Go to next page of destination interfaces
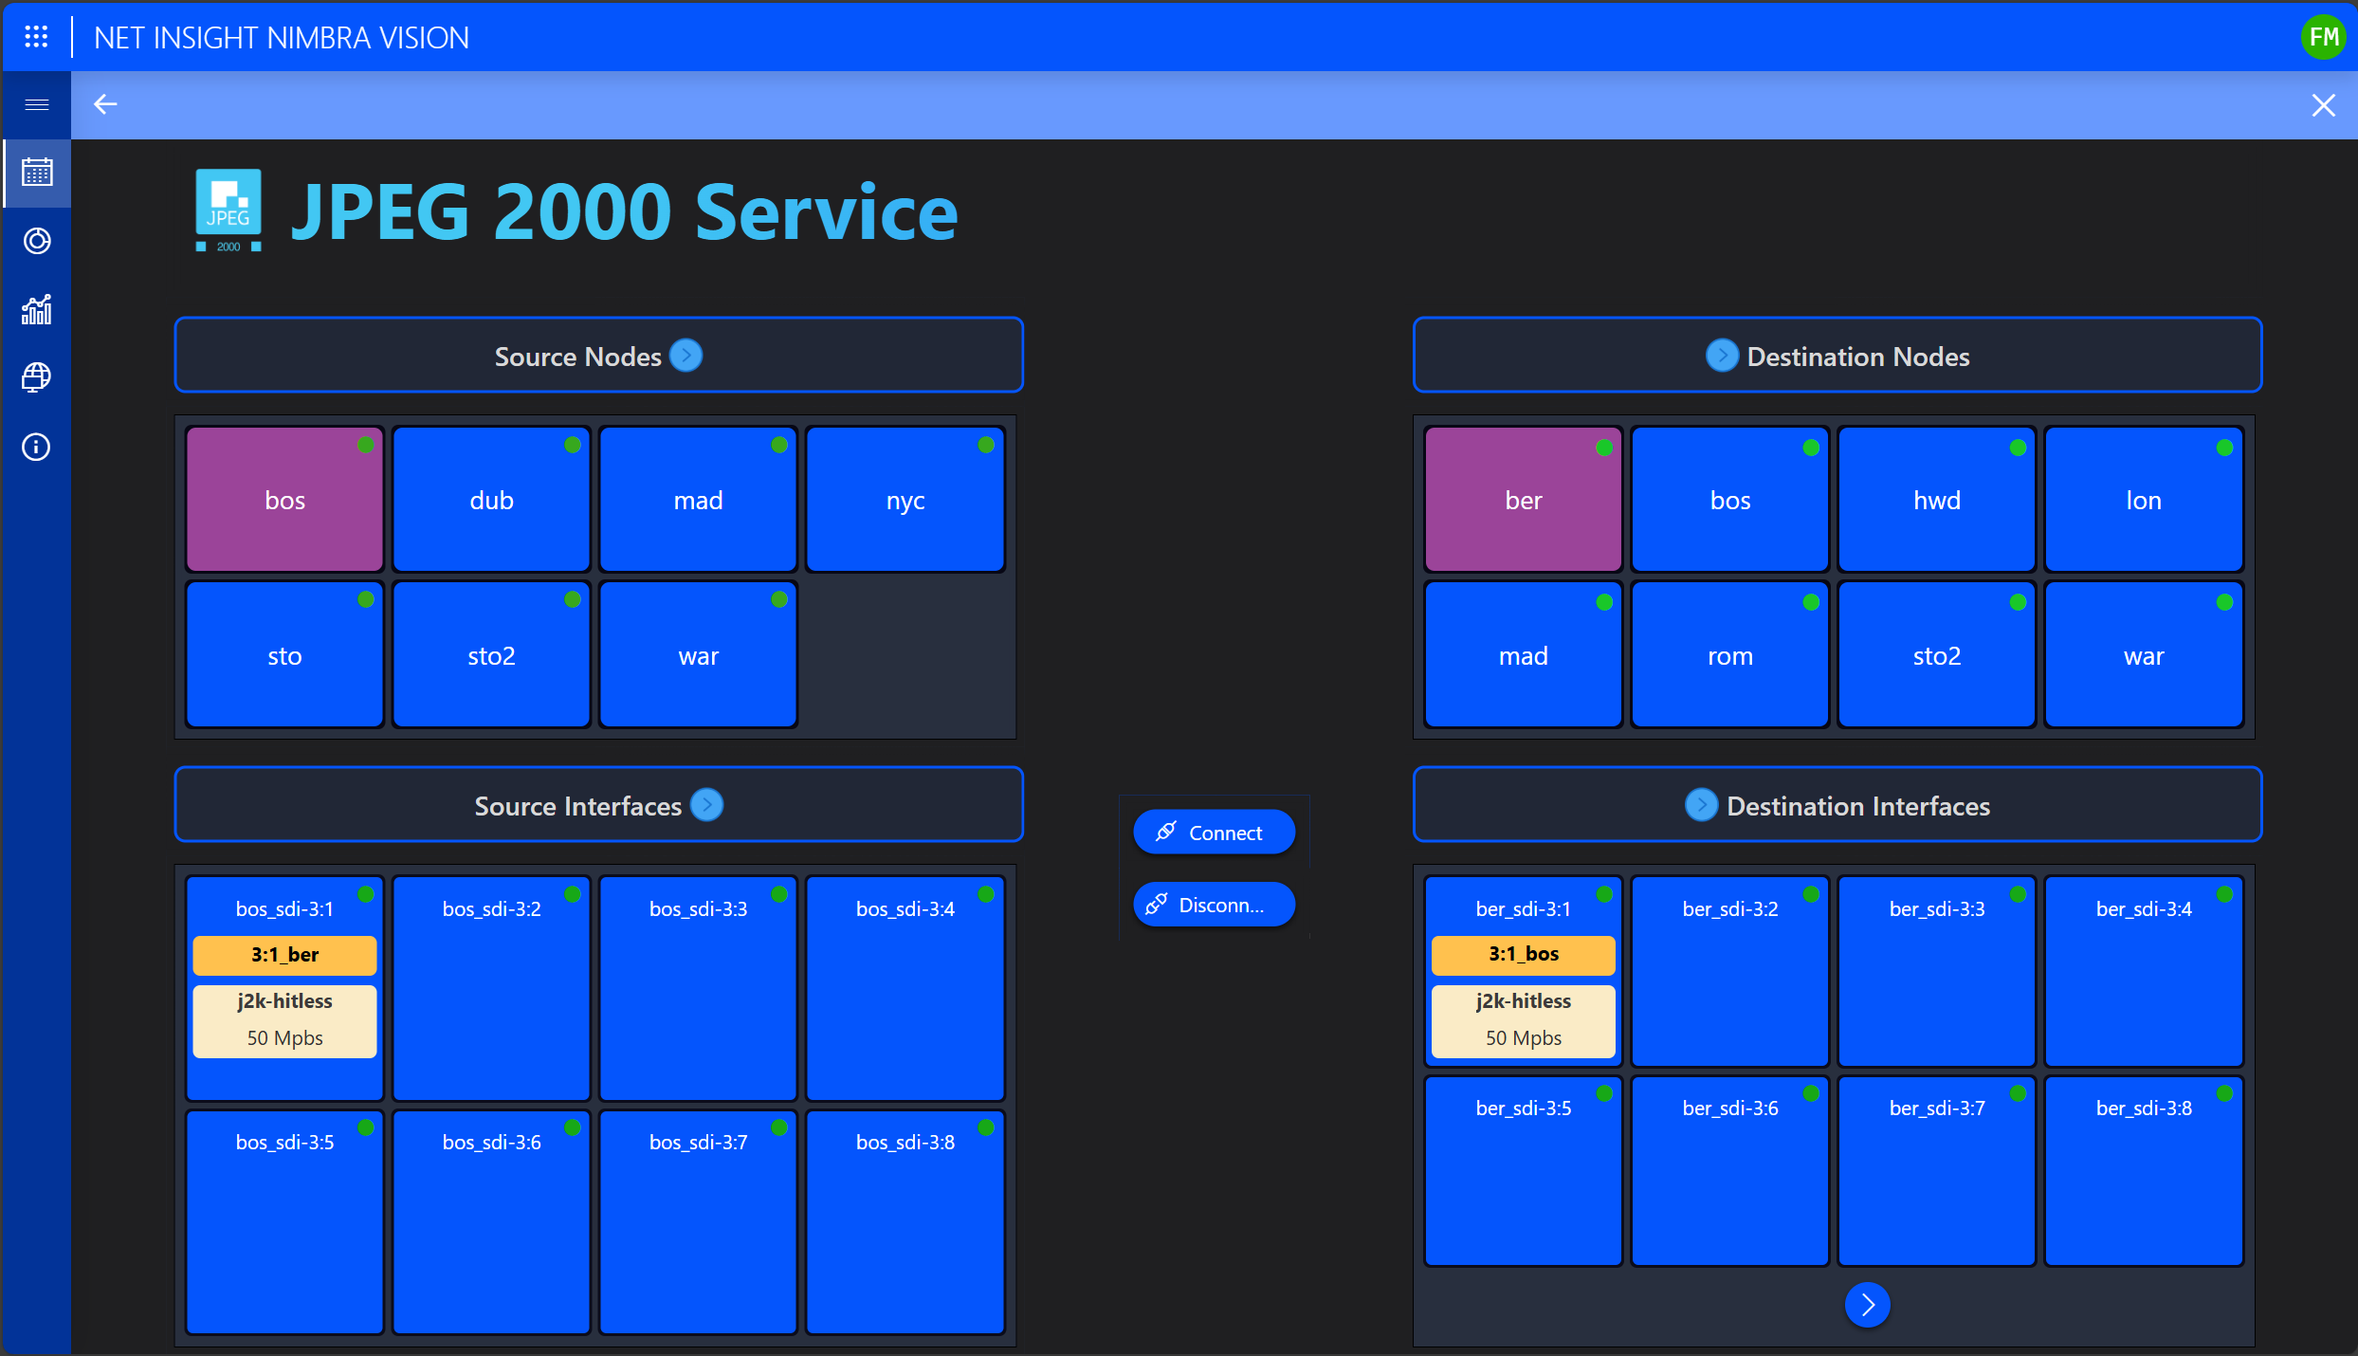Viewport: 2358px width, 1356px height. pos(1867,1305)
